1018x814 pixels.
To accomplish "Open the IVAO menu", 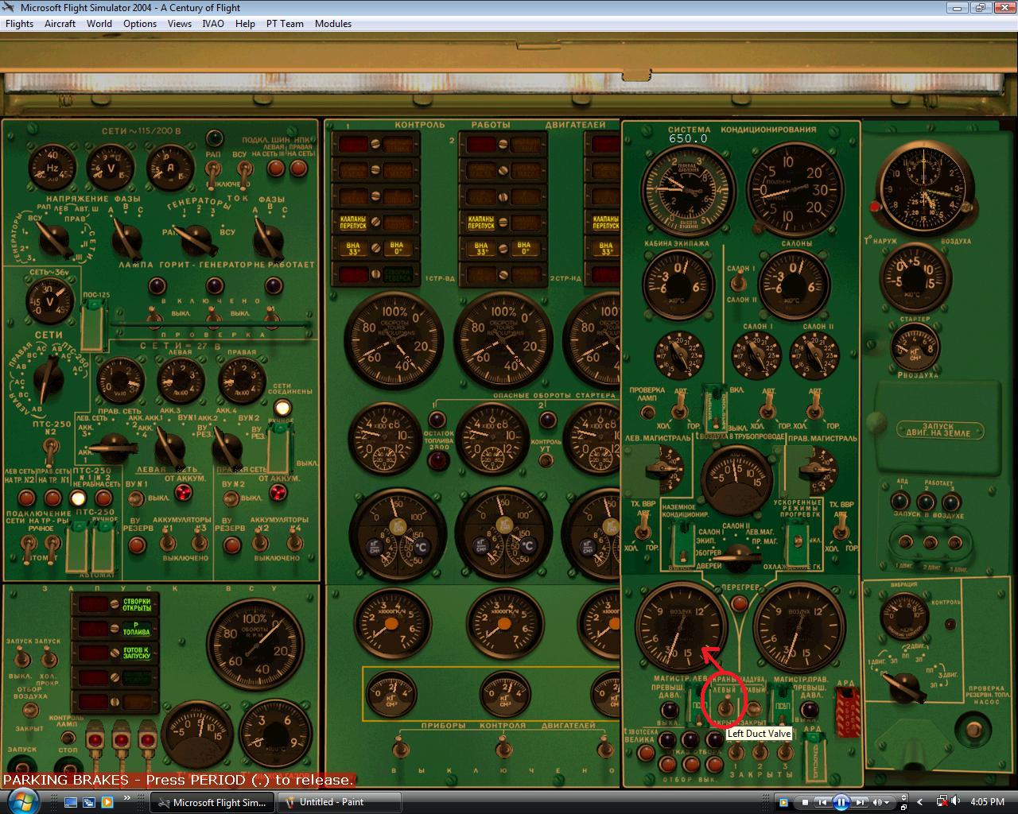I will point(213,24).
